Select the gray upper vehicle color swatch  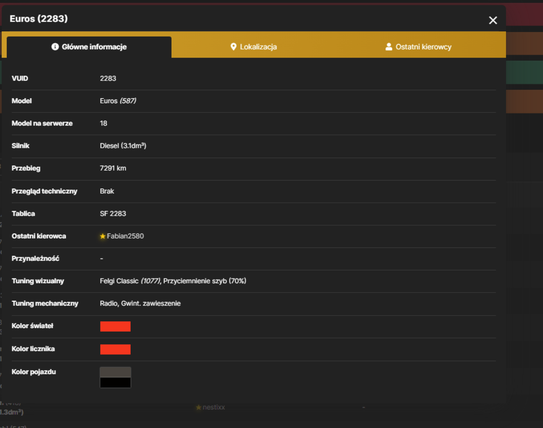115,372
